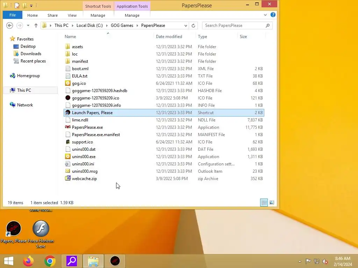Switch to the Home ribbon tab
This screenshot has width=358, height=268.
(33, 15)
